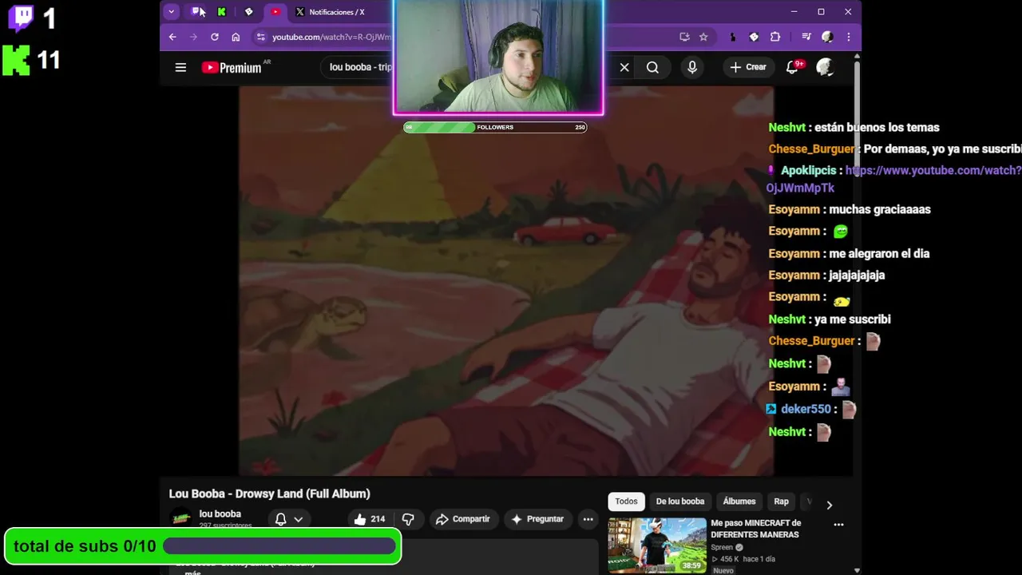Image resolution: width=1022 pixels, height=575 pixels.
Task: Open Compartir share dialog
Action: 462,519
